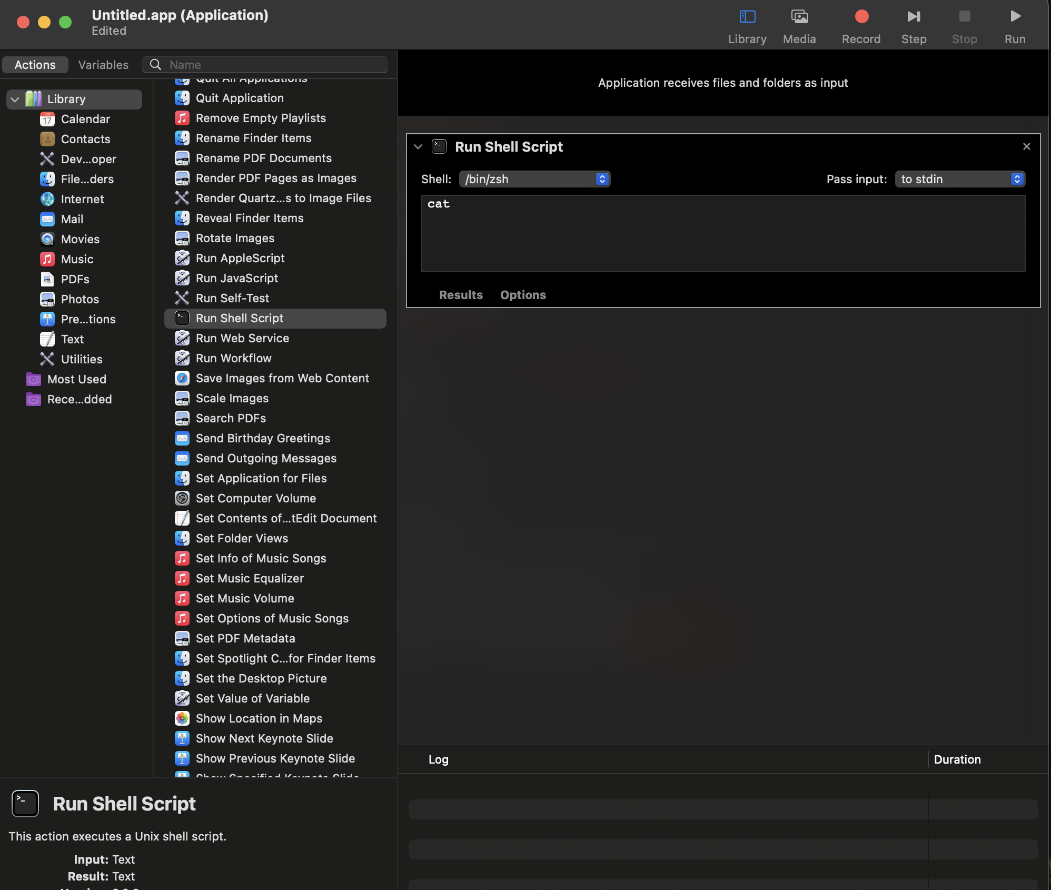Open the Pass input dropdown
Screen dimensions: 1051x890
pyautogui.click(x=959, y=179)
